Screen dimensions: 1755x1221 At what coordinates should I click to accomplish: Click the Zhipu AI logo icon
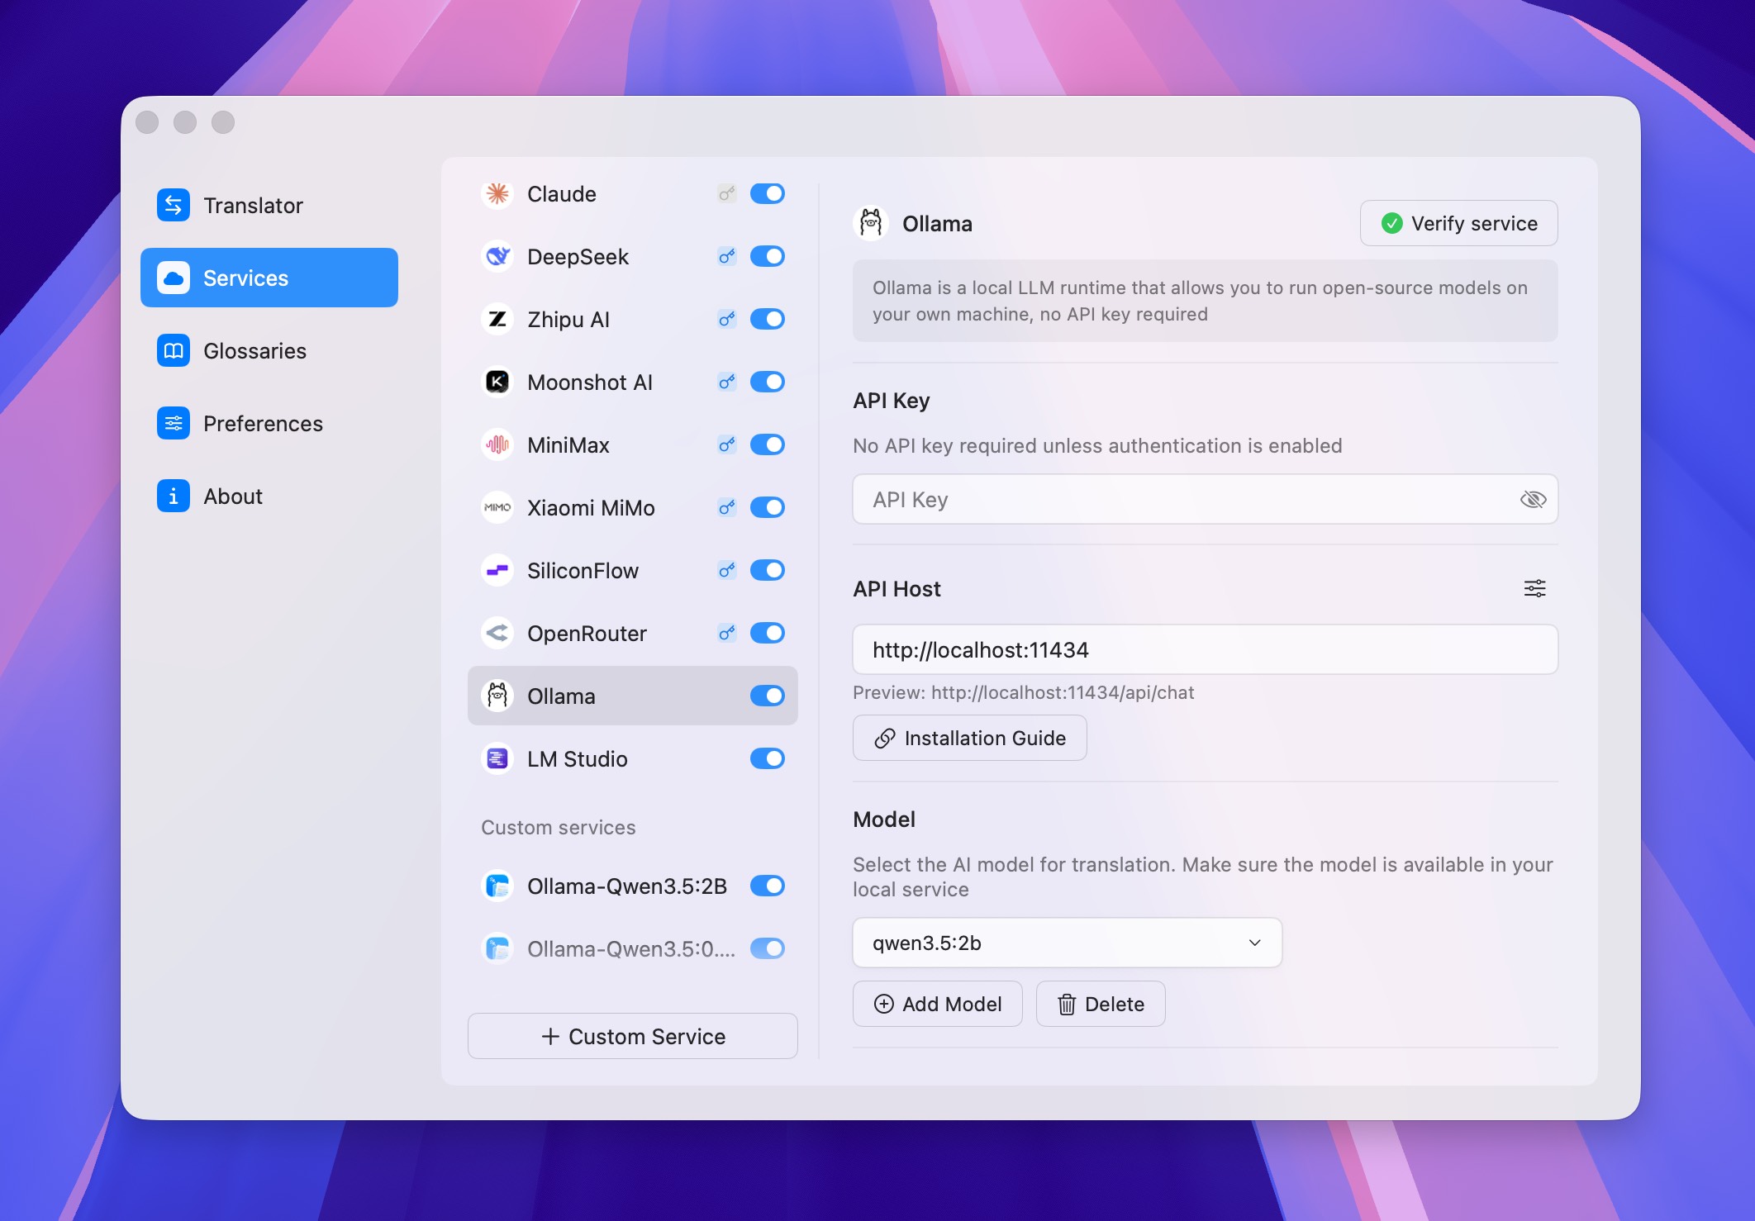(497, 320)
